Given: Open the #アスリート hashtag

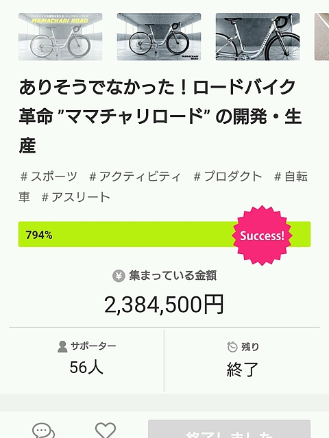Looking at the screenshot, I should (75, 197).
